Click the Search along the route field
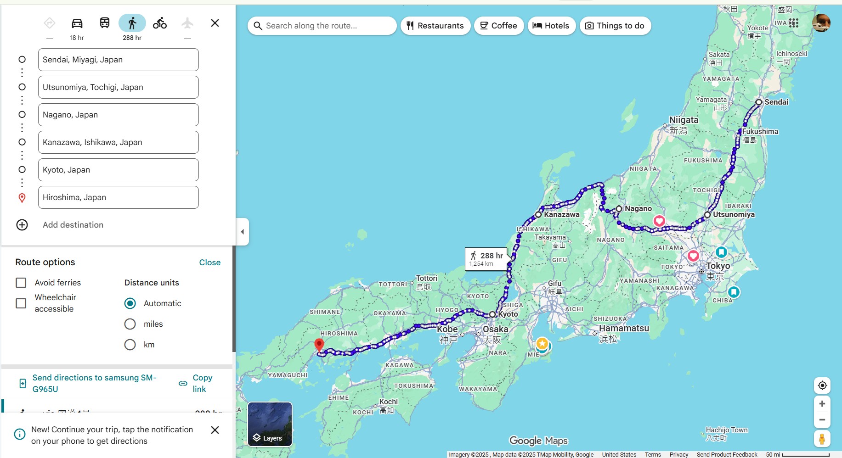Viewport: 842px width, 458px height. tap(321, 26)
